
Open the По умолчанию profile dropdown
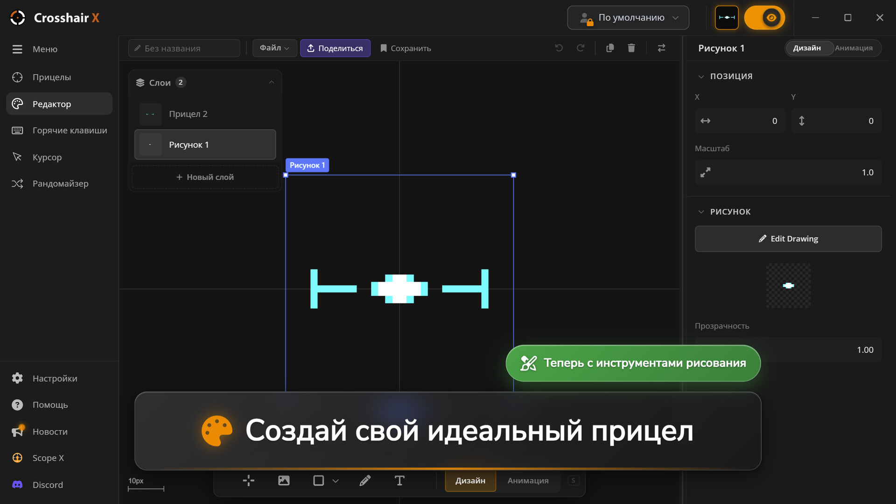click(x=628, y=18)
